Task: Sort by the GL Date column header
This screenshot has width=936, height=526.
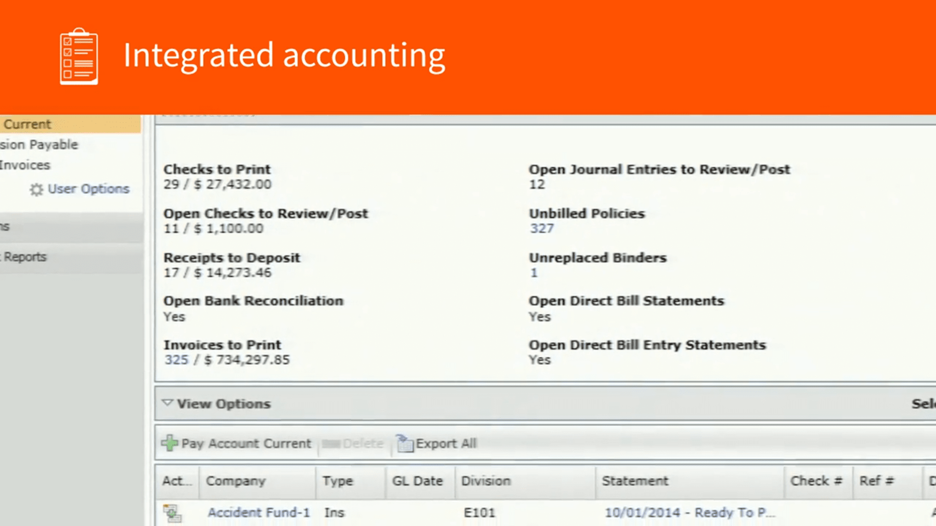Action: point(417,481)
